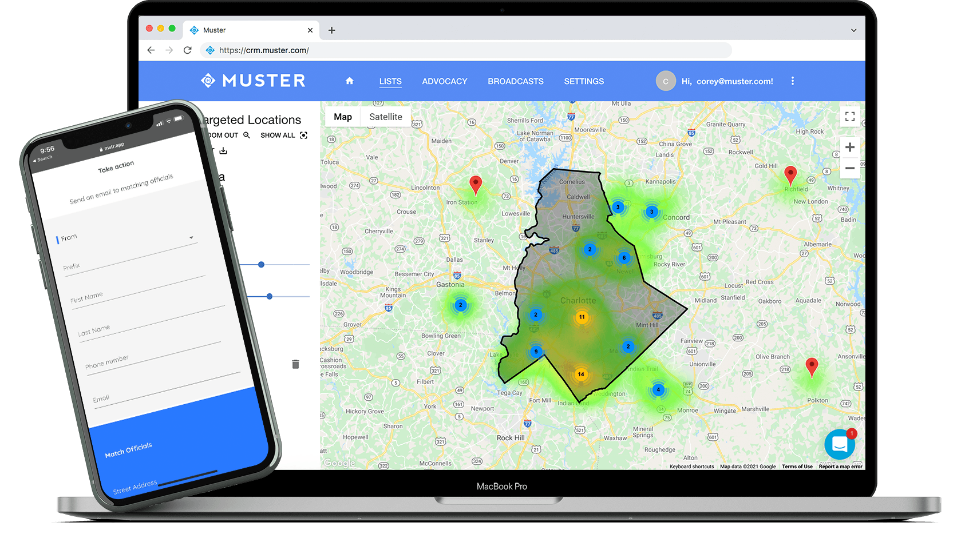961x534 pixels.
Task: Click the Charlotte city label on map
Action: [578, 301]
